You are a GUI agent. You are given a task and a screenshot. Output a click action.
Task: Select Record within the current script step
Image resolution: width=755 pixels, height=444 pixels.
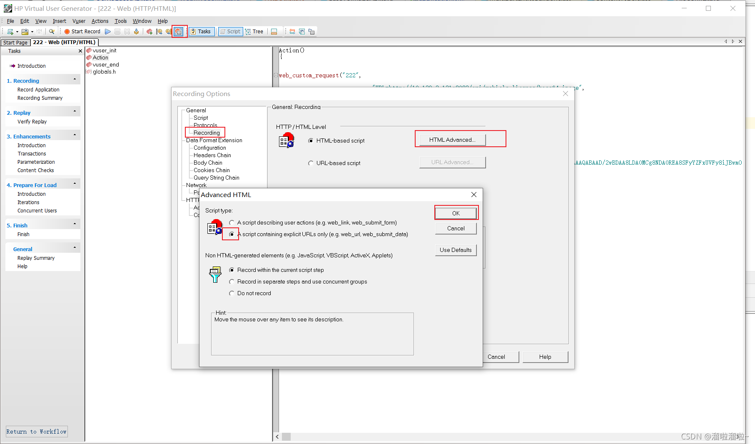tap(232, 270)
